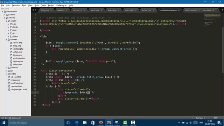Image resolution: width=224 pixels, height=126 pixels.
Task: Show hidden system tray icons
Action: [x=179, y=123]
